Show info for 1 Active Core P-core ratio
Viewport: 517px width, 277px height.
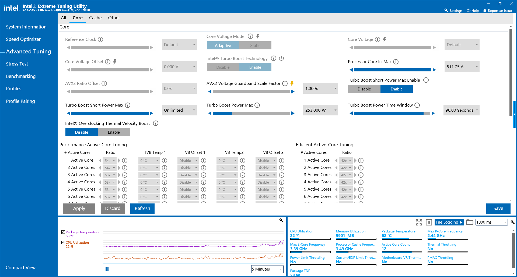125,161
